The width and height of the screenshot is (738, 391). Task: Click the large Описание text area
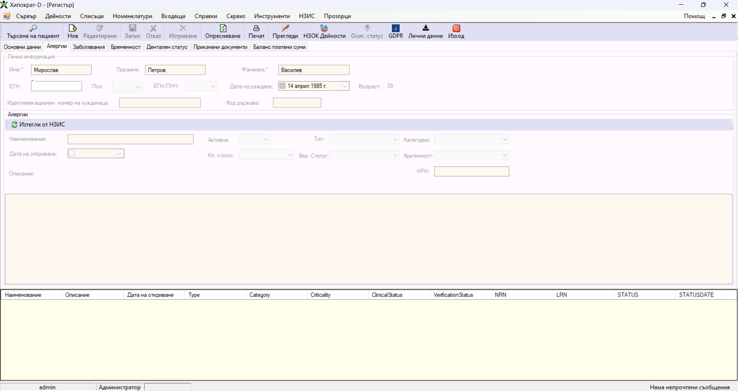[369, 239]
